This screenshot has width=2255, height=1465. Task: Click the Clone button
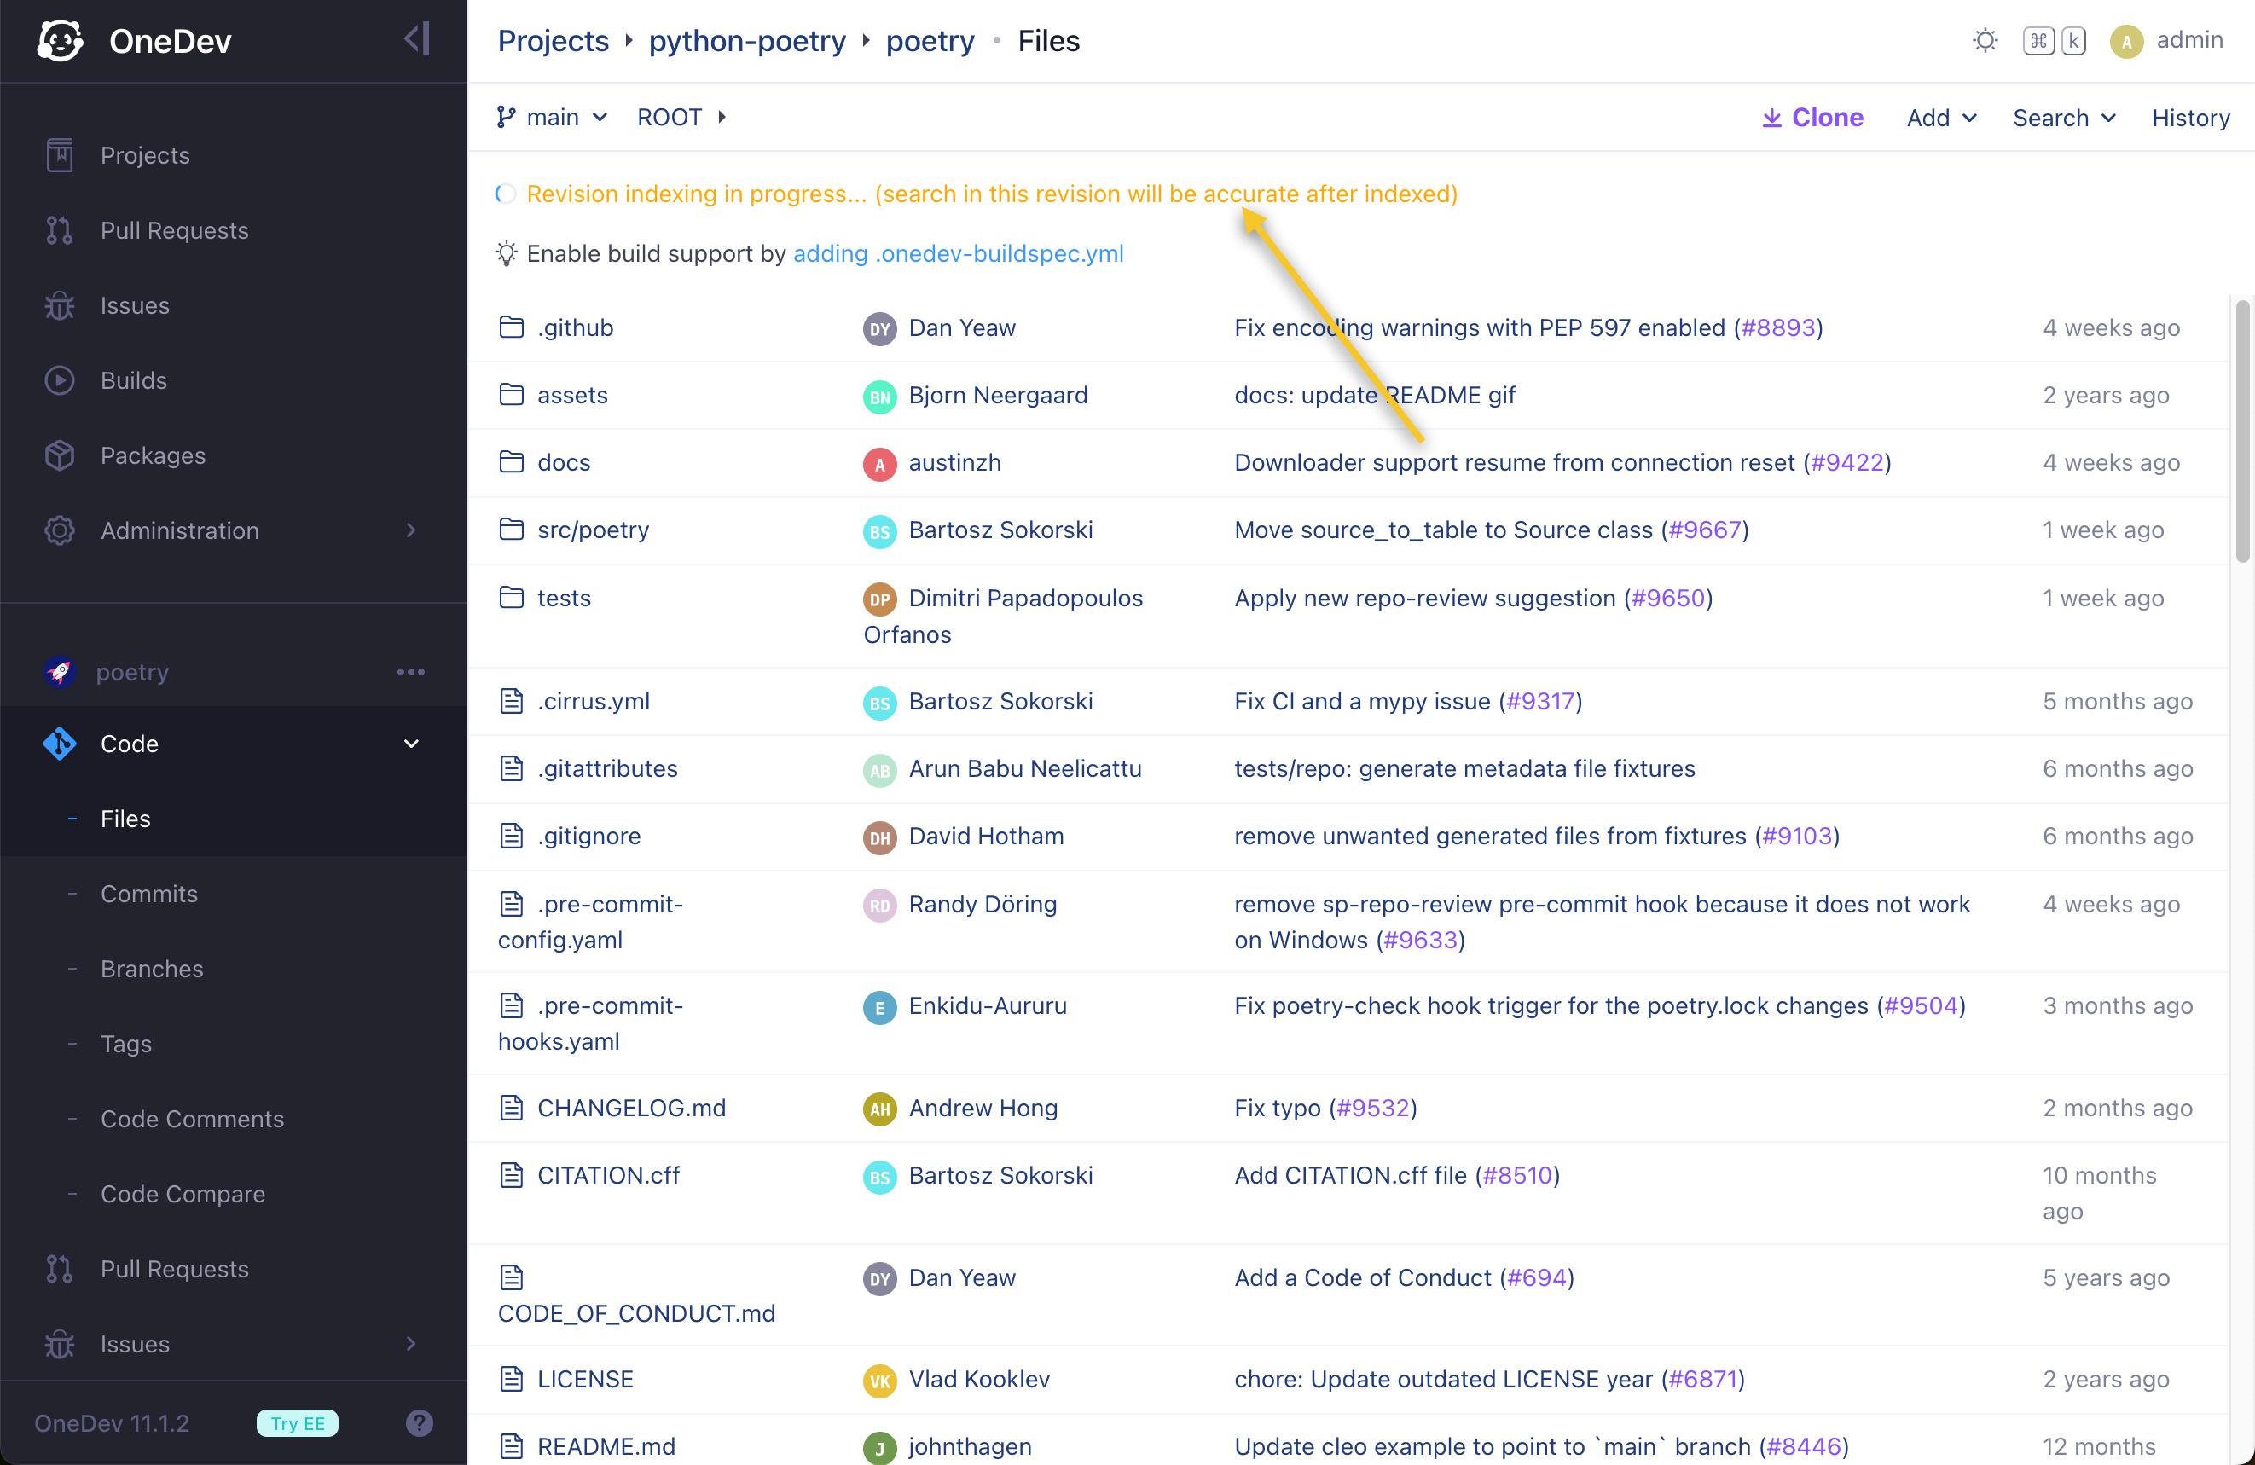[x=1811, y=117]
